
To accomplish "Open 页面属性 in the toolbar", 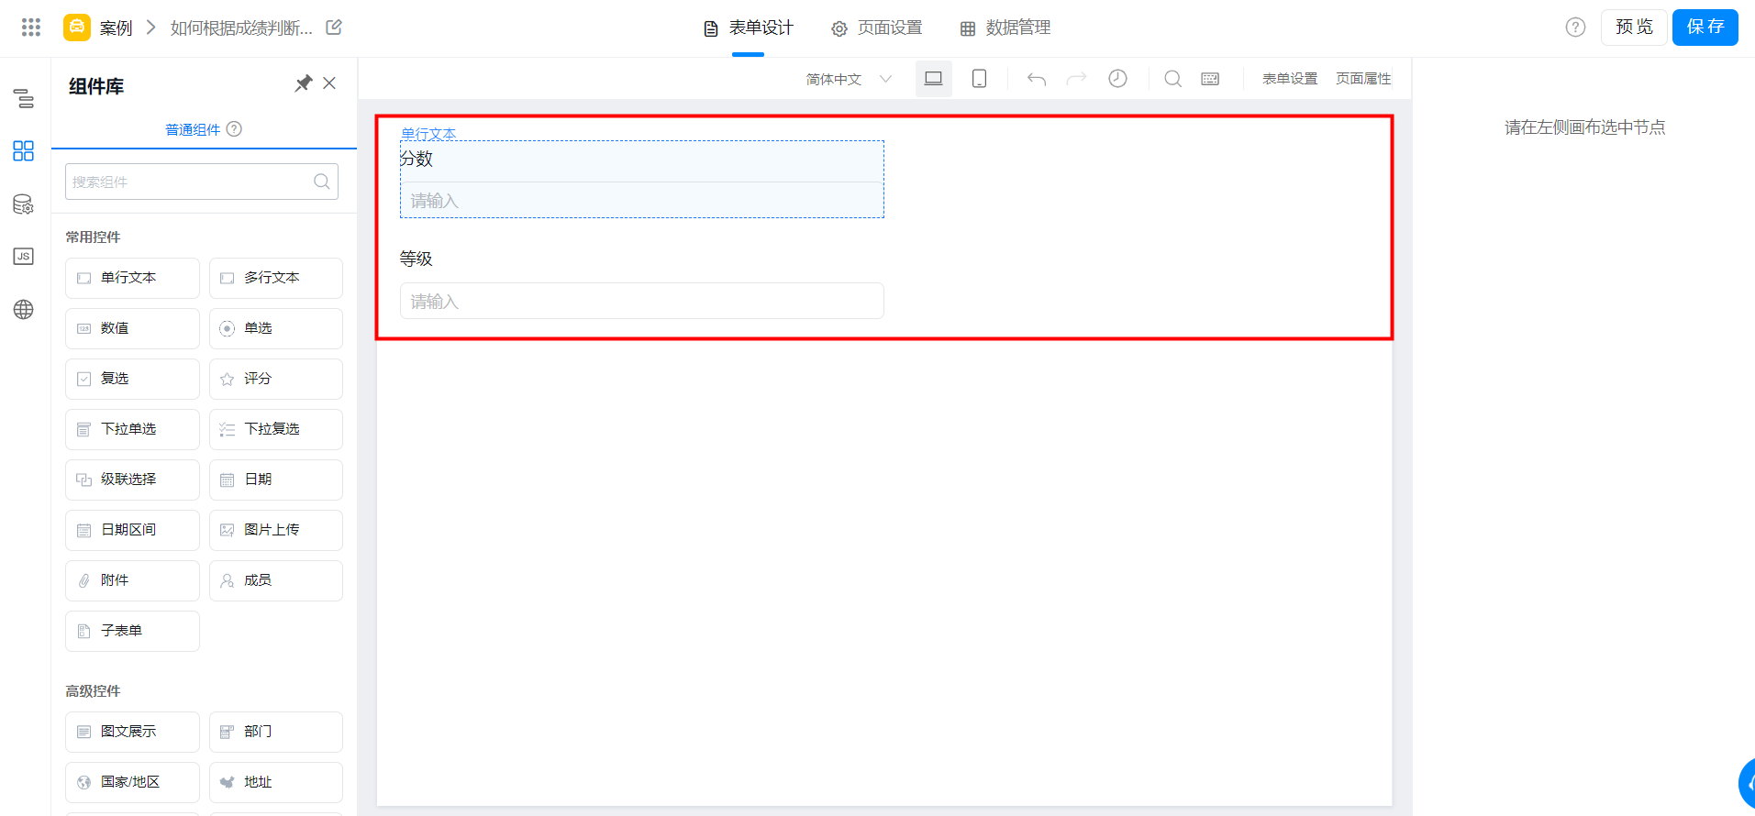I will pos(1363,79).
